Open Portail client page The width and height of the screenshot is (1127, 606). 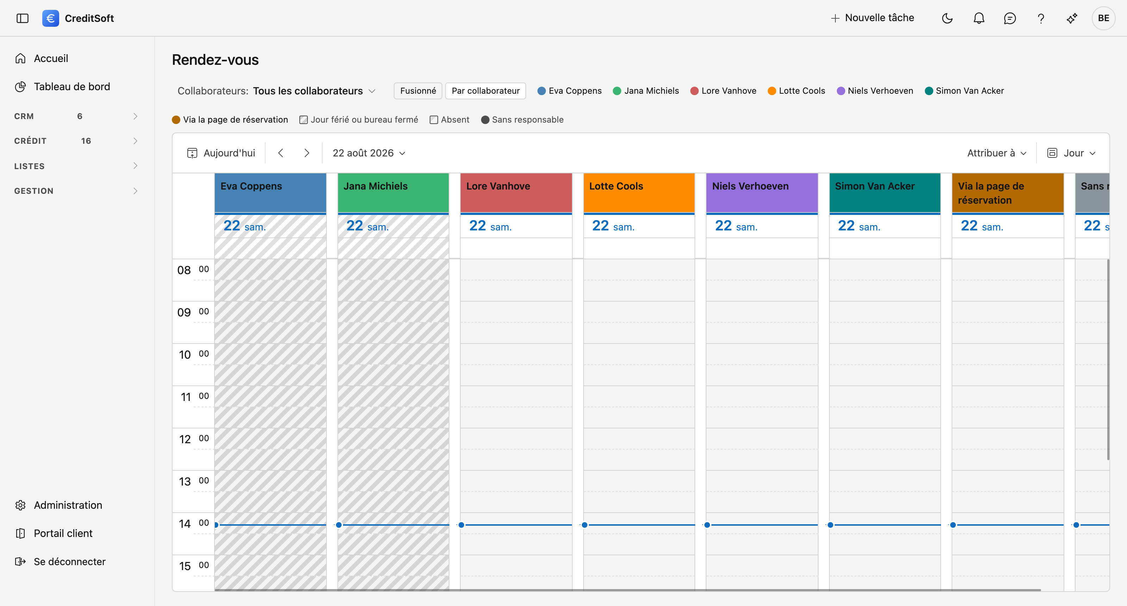pos(63,533)
